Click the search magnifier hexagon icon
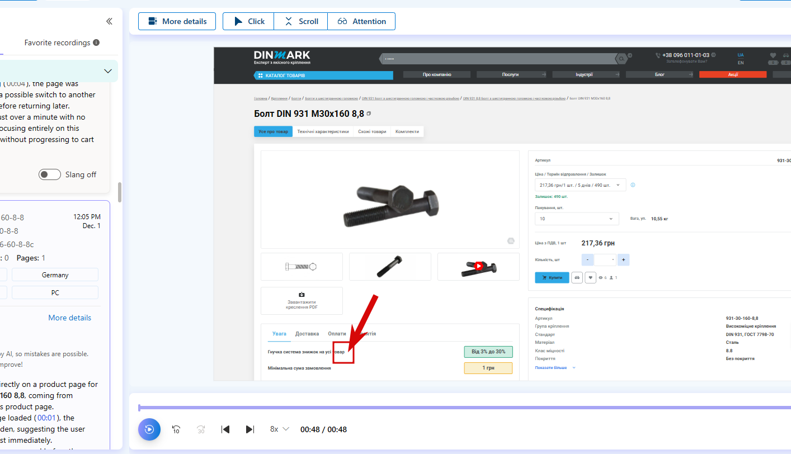 (x=620, y=58)
